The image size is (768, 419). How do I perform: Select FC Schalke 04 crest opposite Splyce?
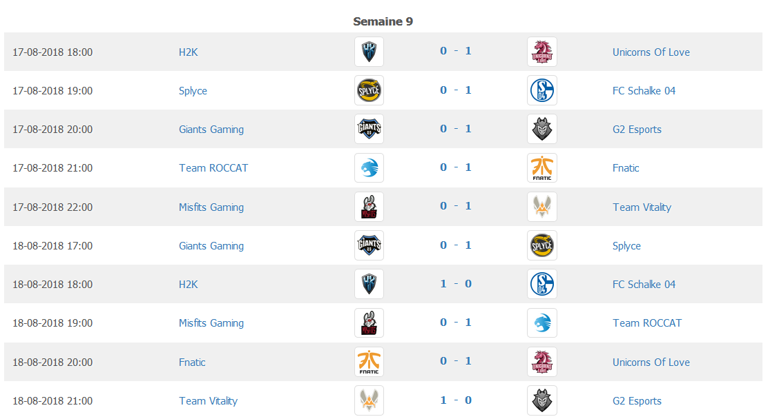[x=541, y=90]
